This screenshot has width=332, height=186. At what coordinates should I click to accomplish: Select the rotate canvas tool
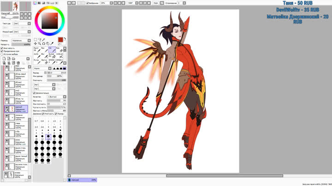coord(44,44)
